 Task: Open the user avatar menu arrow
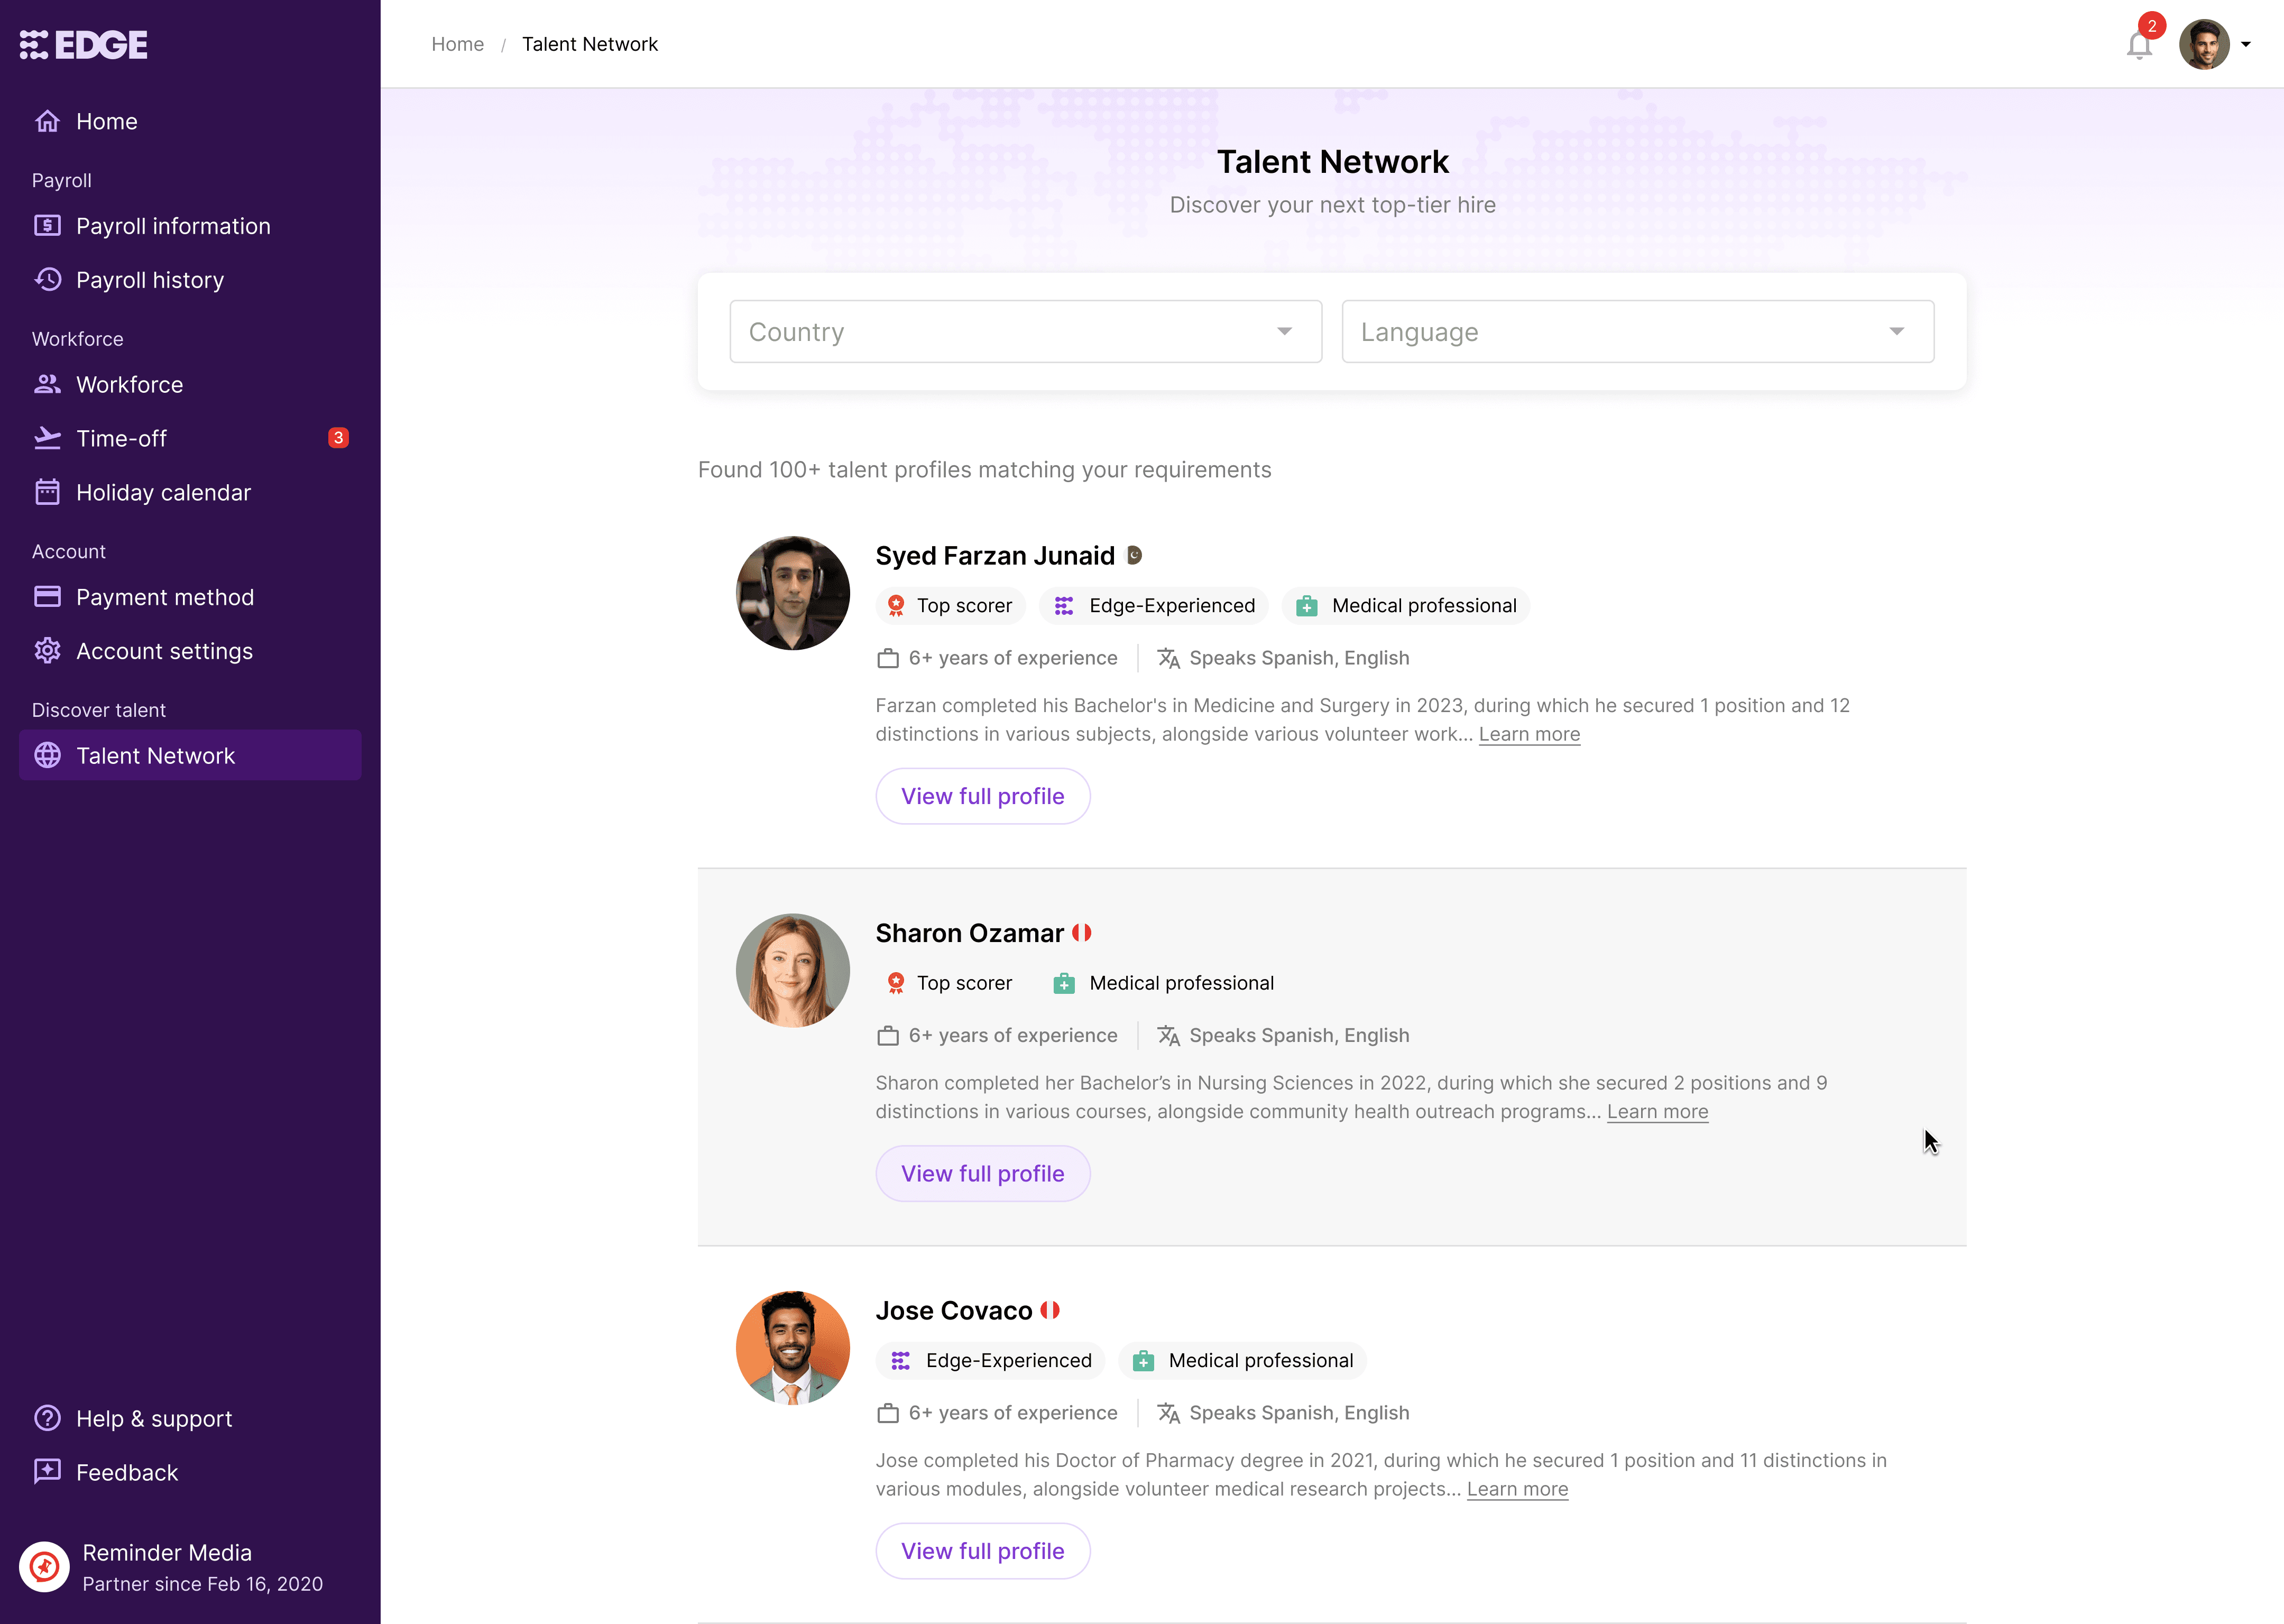[x=2246, y=45]
